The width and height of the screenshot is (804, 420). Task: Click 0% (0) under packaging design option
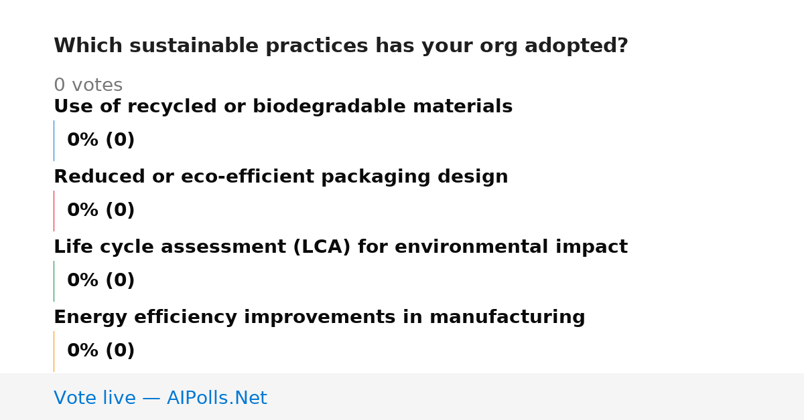[100, 211]
